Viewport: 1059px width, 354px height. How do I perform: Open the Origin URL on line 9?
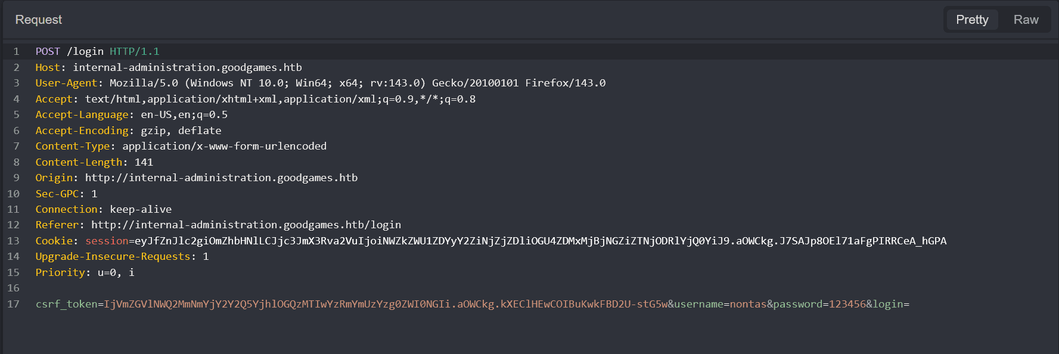pyautogui.click(x=221, y=178)
